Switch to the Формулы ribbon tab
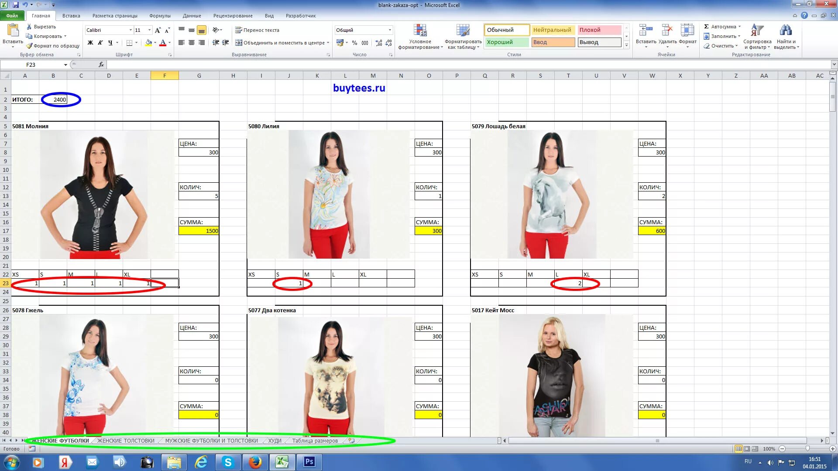This screenshot has width=838, height=471. (160, 16)
